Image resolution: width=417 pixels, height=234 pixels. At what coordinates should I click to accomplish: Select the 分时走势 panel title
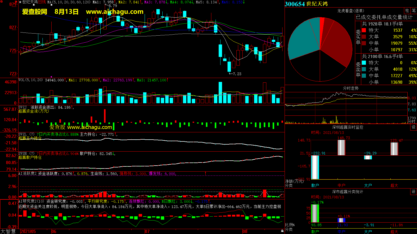point(351,88)
